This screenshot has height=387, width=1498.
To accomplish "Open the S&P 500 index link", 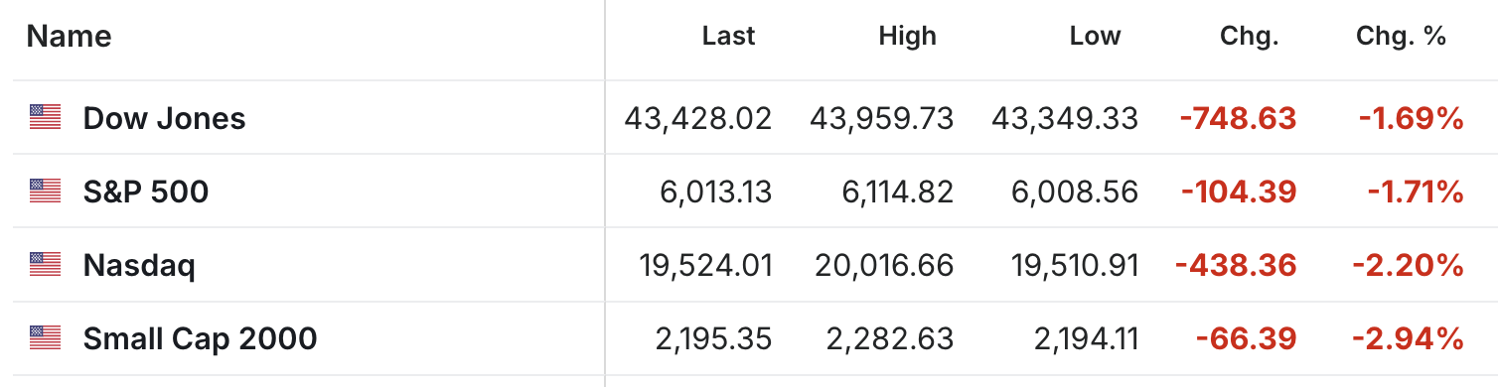I will (146, 192).
